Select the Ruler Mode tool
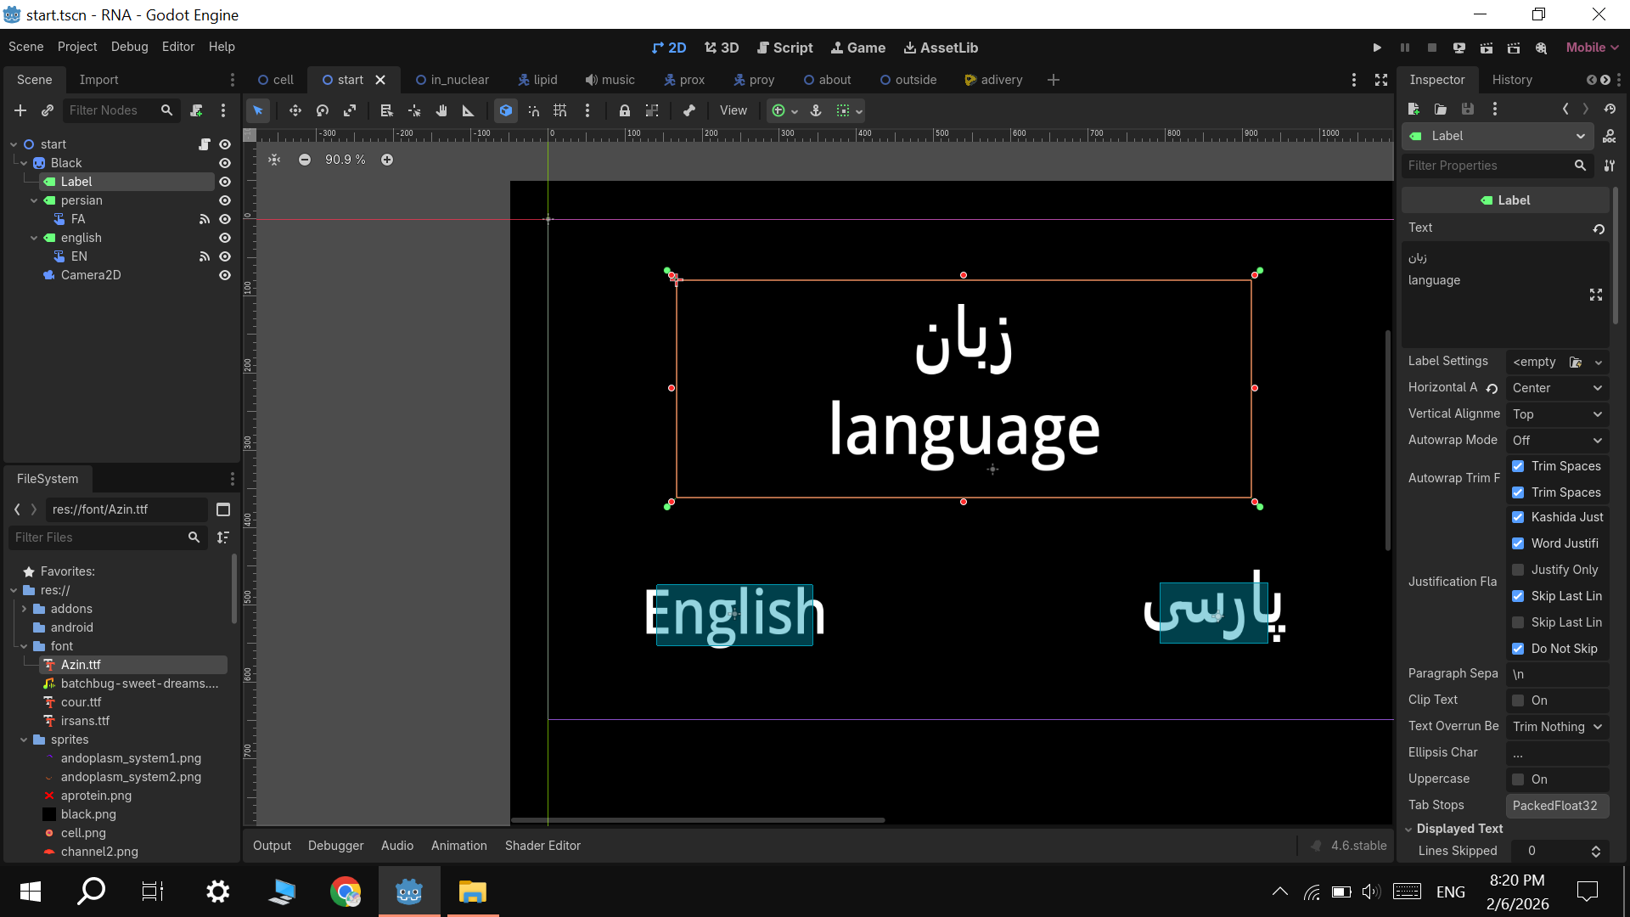Screen dimensions: 1630x917 coord(468,110)
